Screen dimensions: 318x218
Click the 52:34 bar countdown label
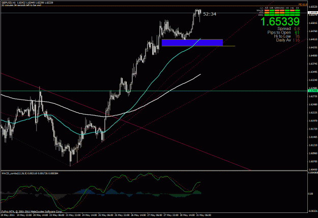click(x=210, y=14)
